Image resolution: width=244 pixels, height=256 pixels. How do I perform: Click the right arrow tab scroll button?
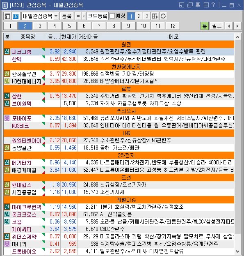pos(237,26)
